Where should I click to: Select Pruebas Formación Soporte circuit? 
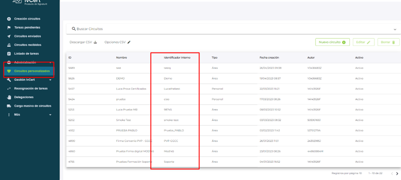coord(134,162)
